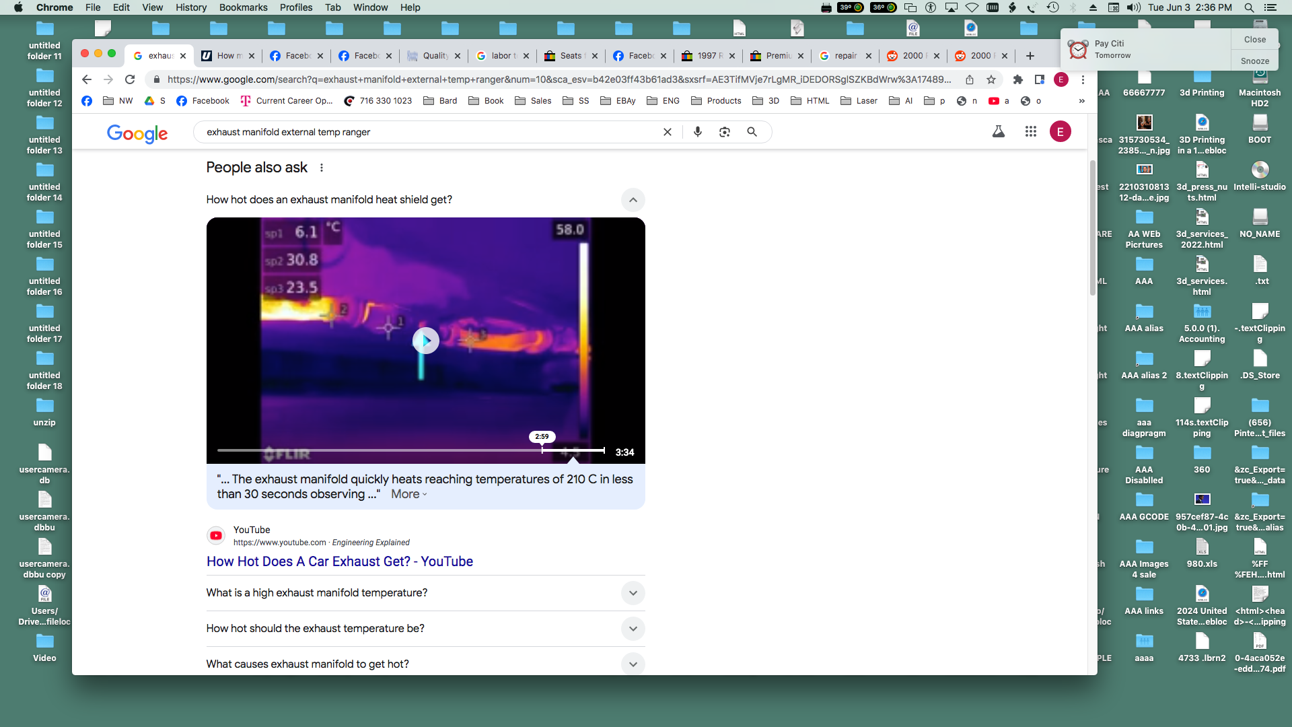Snooze the Pay Citi reminder
The width and height of the screenshot is (1292, 727).
point(1254,61)
